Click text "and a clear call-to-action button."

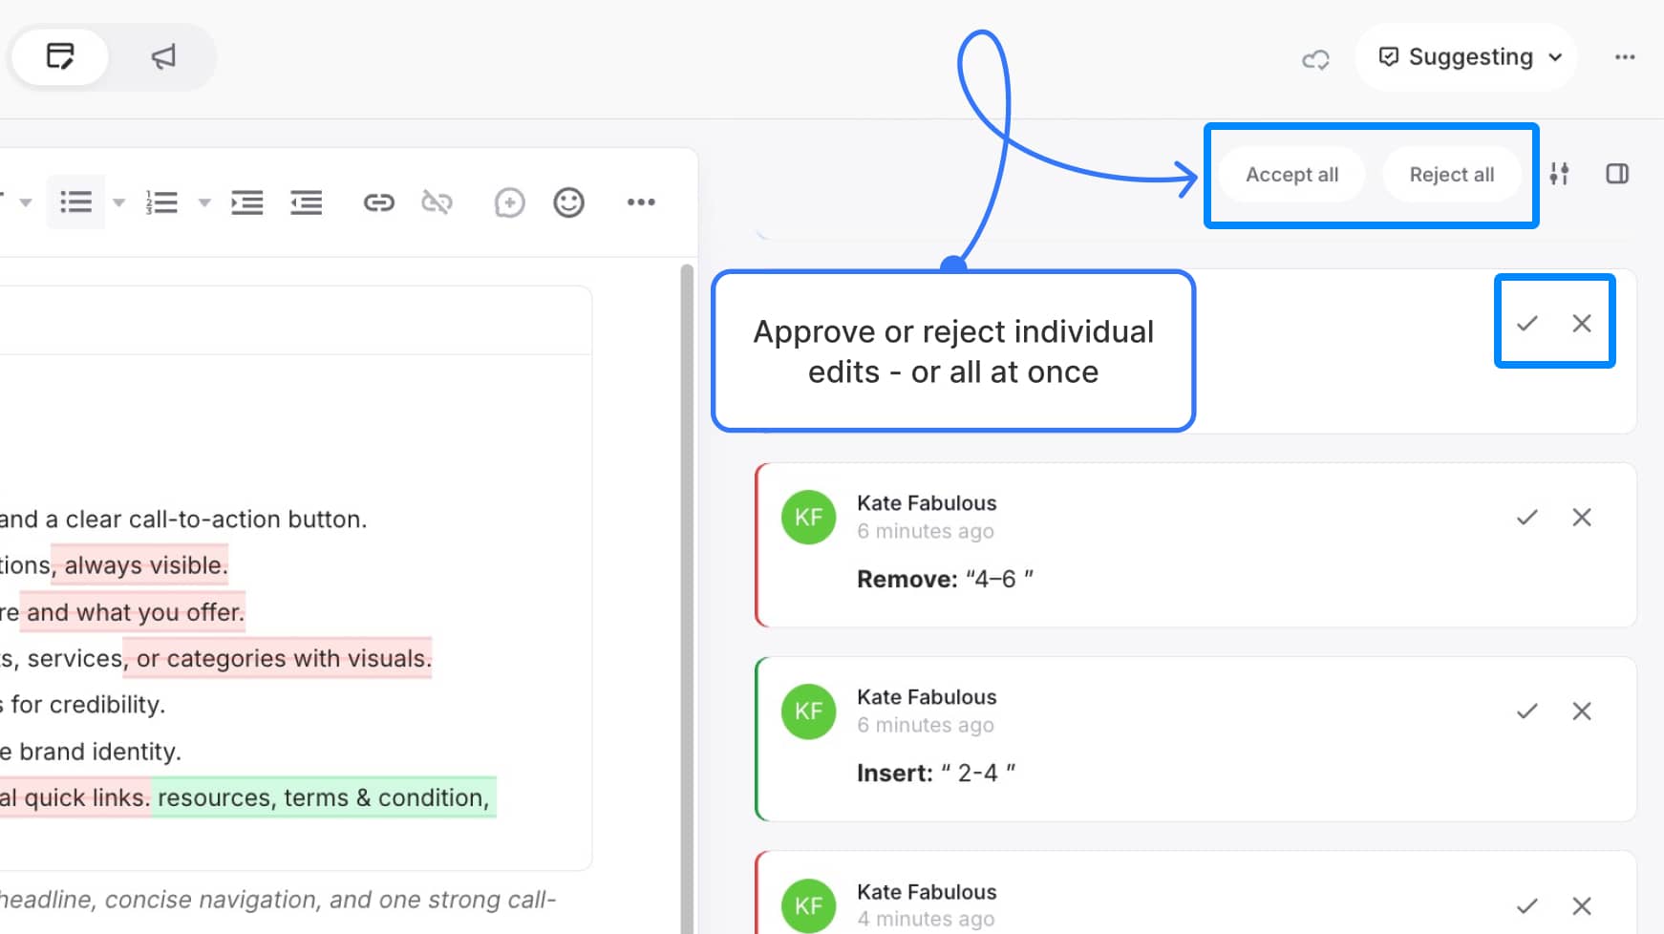click(183, 520)
